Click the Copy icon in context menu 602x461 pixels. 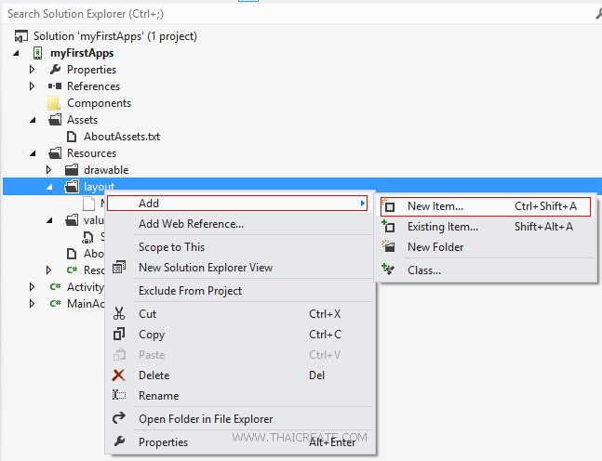[119, 334]
